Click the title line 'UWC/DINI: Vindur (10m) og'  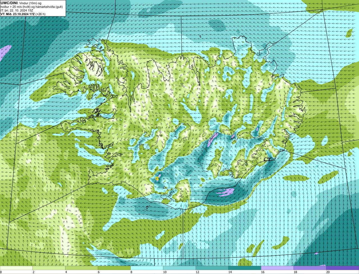coord(21,3)
